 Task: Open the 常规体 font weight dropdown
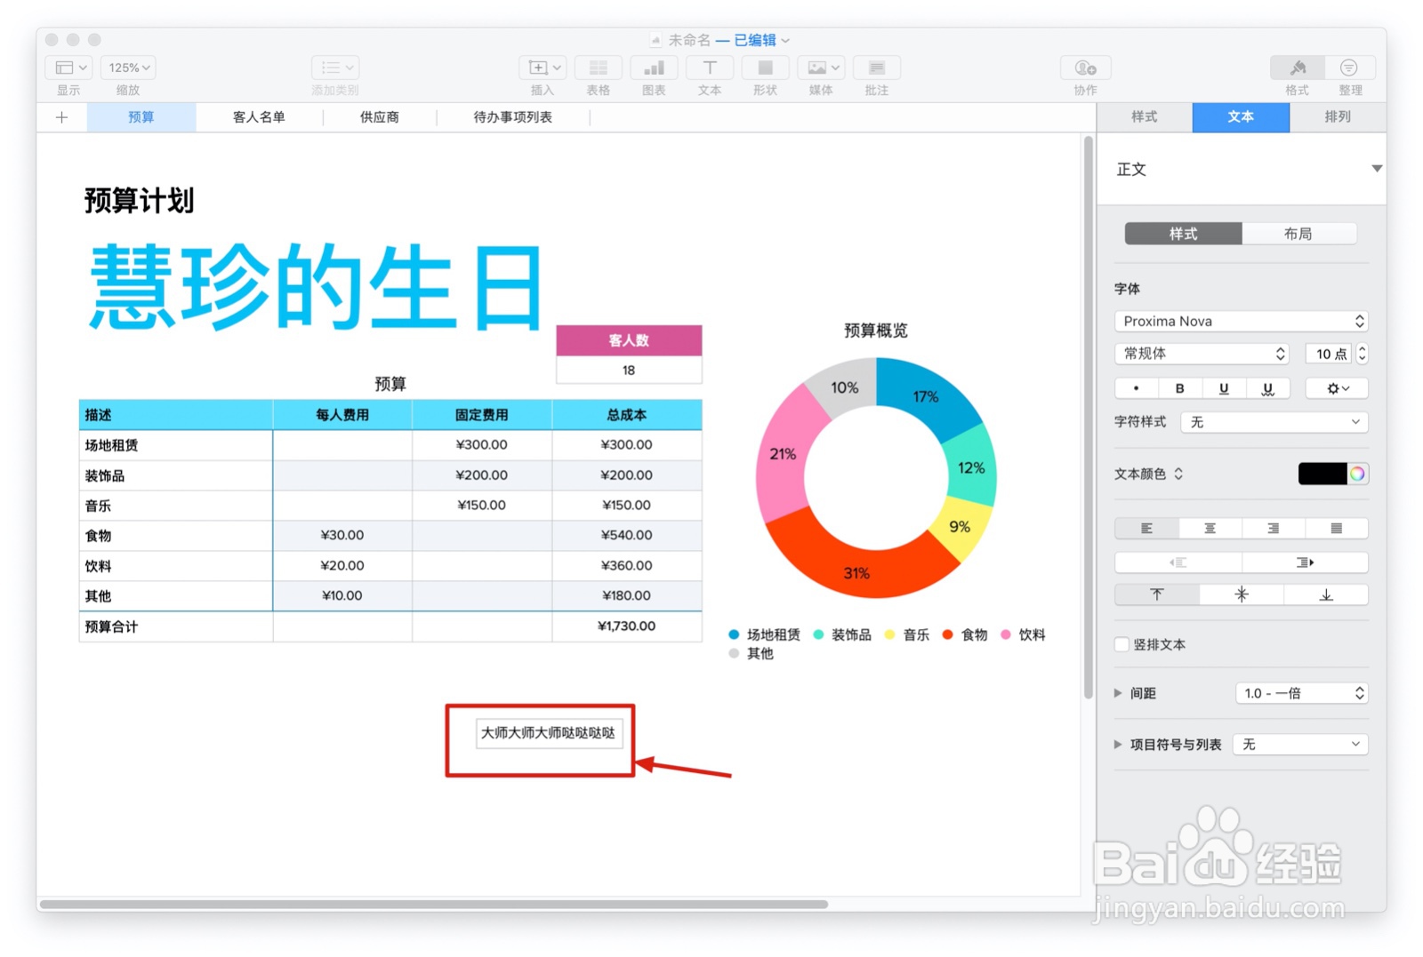(x=1201, y=354)
